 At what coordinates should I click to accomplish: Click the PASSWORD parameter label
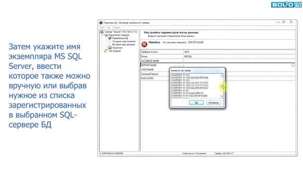click(x=147, y=78)
